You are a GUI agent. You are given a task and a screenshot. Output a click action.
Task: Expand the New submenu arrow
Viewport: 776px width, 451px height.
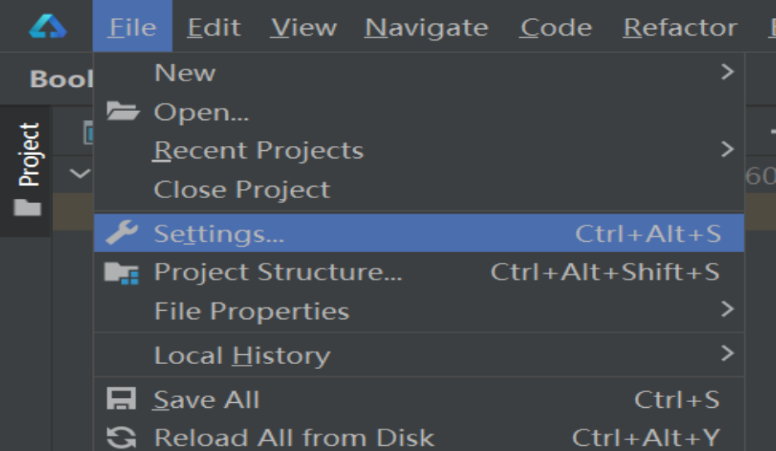coord(727,72)
